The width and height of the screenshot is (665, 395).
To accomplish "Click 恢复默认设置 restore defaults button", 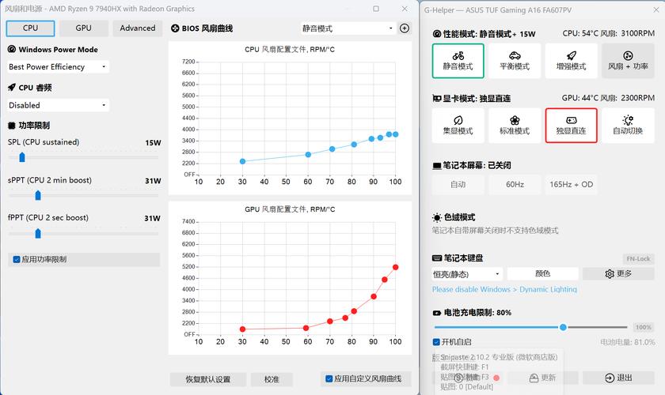I will (x=208, y=379).
